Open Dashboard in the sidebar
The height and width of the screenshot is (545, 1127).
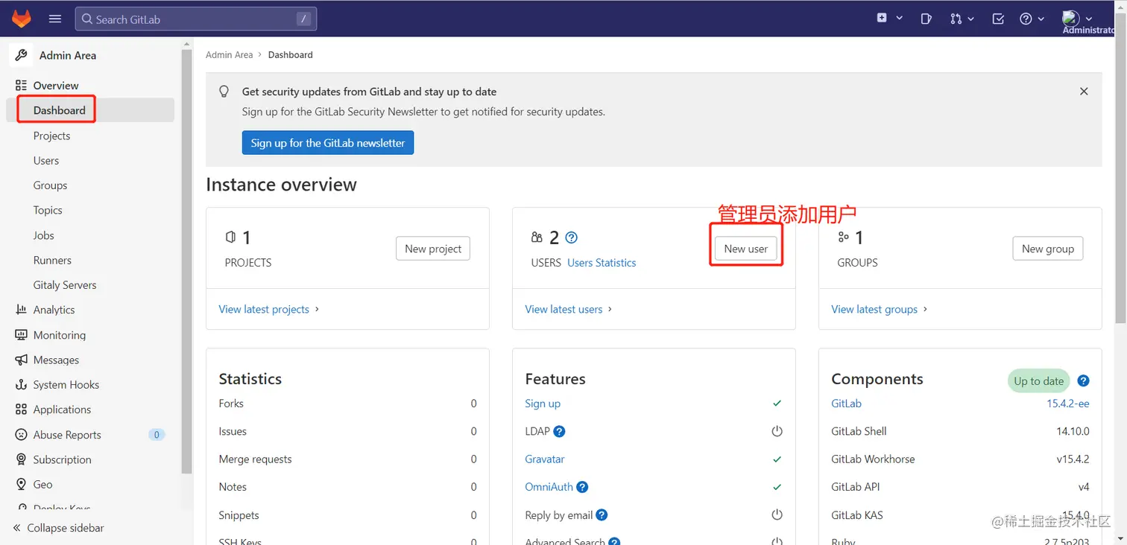point(90,110)
